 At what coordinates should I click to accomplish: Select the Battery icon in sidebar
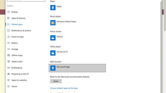point(9,43)
